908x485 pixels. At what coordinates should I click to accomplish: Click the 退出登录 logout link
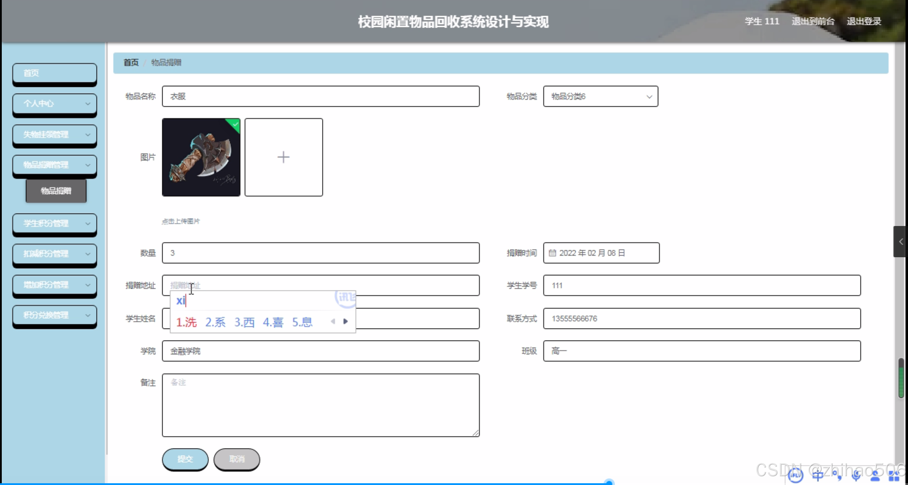(x=864, y=21)
